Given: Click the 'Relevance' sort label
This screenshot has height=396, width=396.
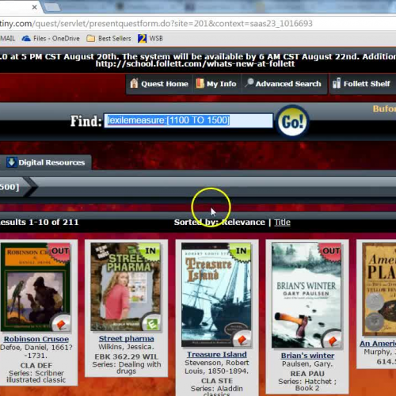Looking at the screenshot, I should pos(243,223).
